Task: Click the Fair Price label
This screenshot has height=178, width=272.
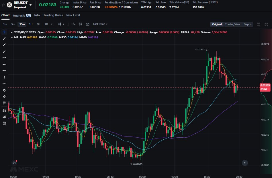Action: point(95,2)
